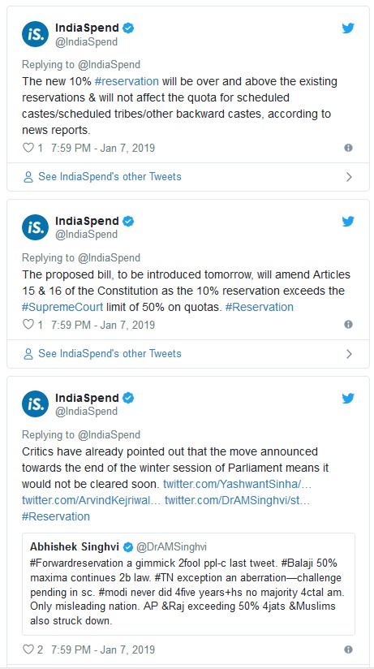Image resolution: width=374 pixels, height=669 pixels.
Task: Like the first tweet about 10% reservation
Action: coord(28,148)
